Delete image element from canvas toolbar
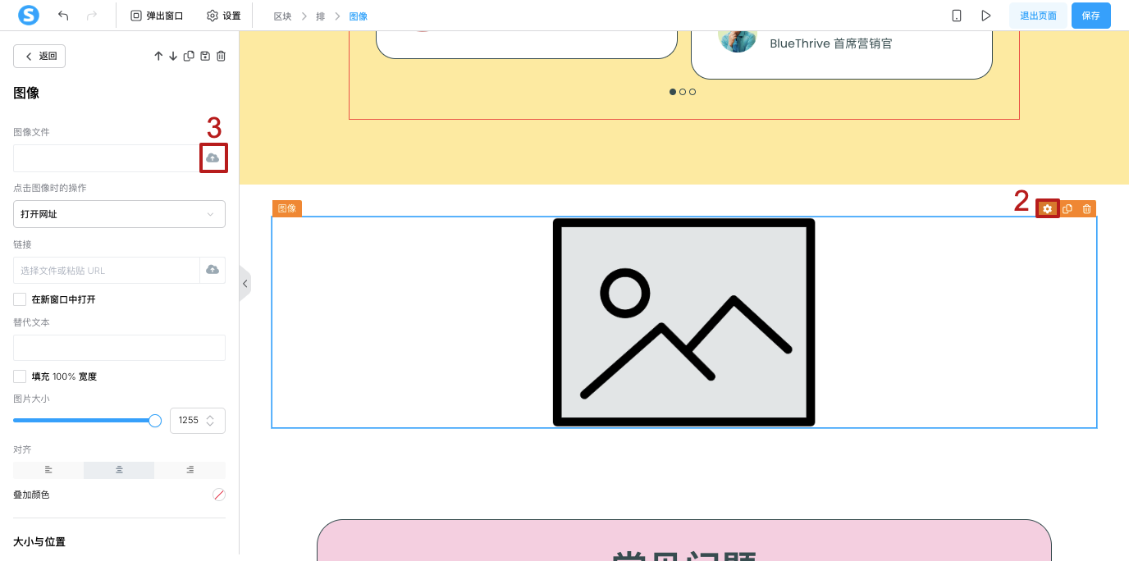 (1086, 209)
